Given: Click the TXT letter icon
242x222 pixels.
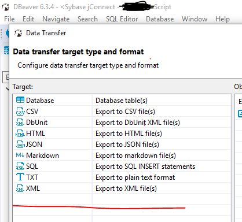Looking at the screenshot, I should pyautogui.click(x=20, y=177).
